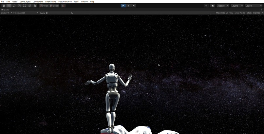Select the Scale tool
Screen dimensions: 264x134
[x=19, y=6]
